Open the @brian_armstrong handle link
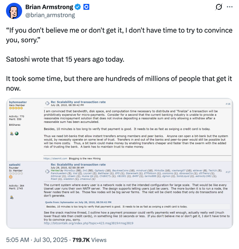 tap(50, 15)
